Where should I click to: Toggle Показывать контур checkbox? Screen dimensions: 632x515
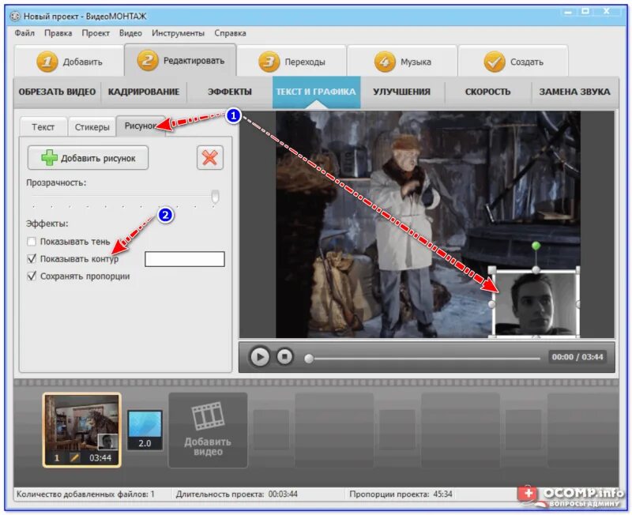point(32,259)
